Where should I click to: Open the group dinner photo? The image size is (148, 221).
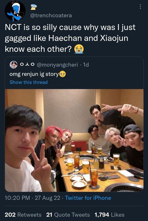(74, 140)
